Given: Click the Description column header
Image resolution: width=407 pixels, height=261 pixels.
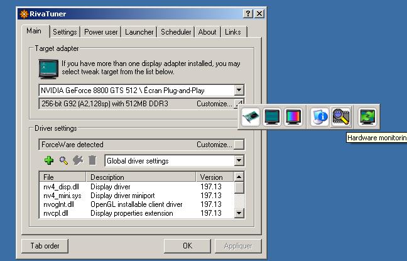Looking at the screenshot, I should click(x=141, y=177).
